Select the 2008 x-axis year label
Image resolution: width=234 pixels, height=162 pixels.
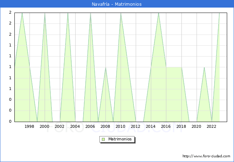105,126
